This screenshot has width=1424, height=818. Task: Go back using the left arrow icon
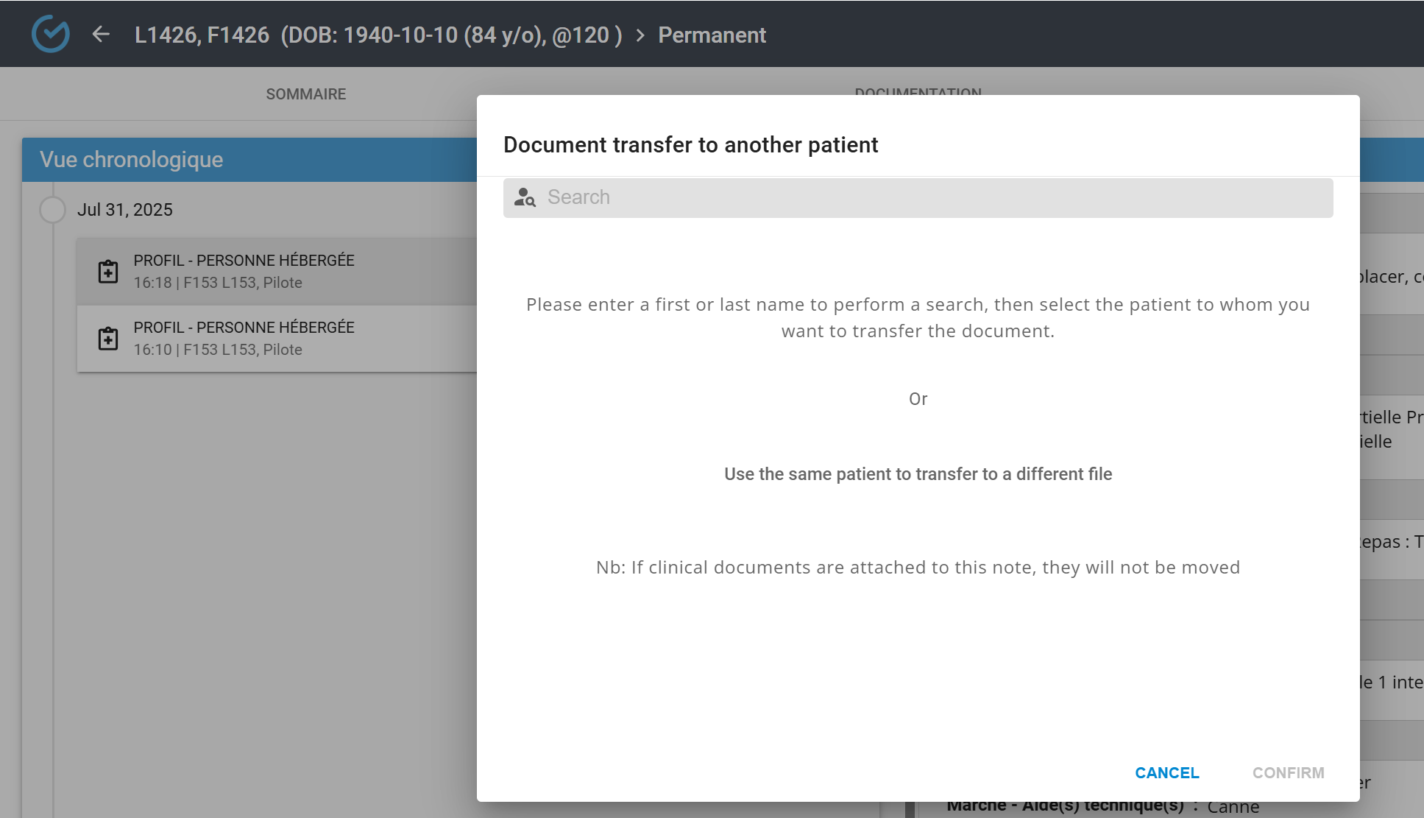tap(101, 34)
